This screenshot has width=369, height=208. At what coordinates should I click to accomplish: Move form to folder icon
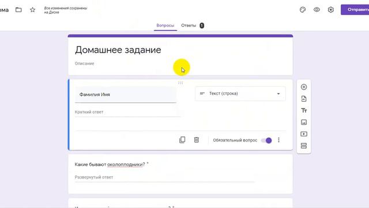[x=18, y=10]
